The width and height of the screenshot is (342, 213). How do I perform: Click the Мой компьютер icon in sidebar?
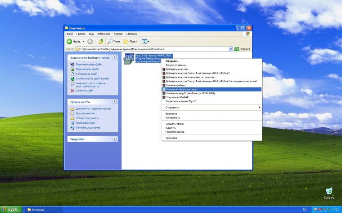(72, 123)
